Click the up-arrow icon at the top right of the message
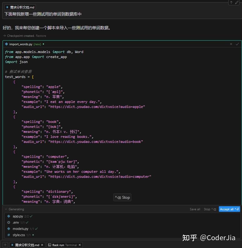The height and width of the screenshot is (248, 242). 231,2
